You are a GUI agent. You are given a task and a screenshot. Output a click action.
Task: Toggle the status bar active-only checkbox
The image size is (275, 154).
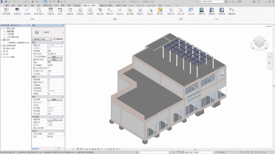tap(217, 152)
